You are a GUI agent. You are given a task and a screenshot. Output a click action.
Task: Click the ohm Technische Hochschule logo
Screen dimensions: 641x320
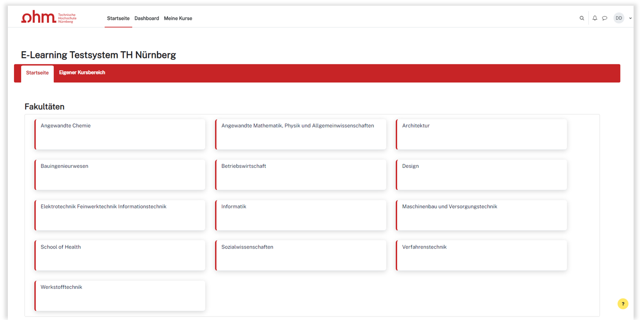click(x=49, y=17)
